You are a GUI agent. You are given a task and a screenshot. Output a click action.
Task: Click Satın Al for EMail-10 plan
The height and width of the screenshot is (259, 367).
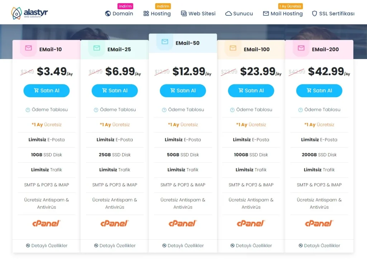pyautogui.click(x=47, y=91)
